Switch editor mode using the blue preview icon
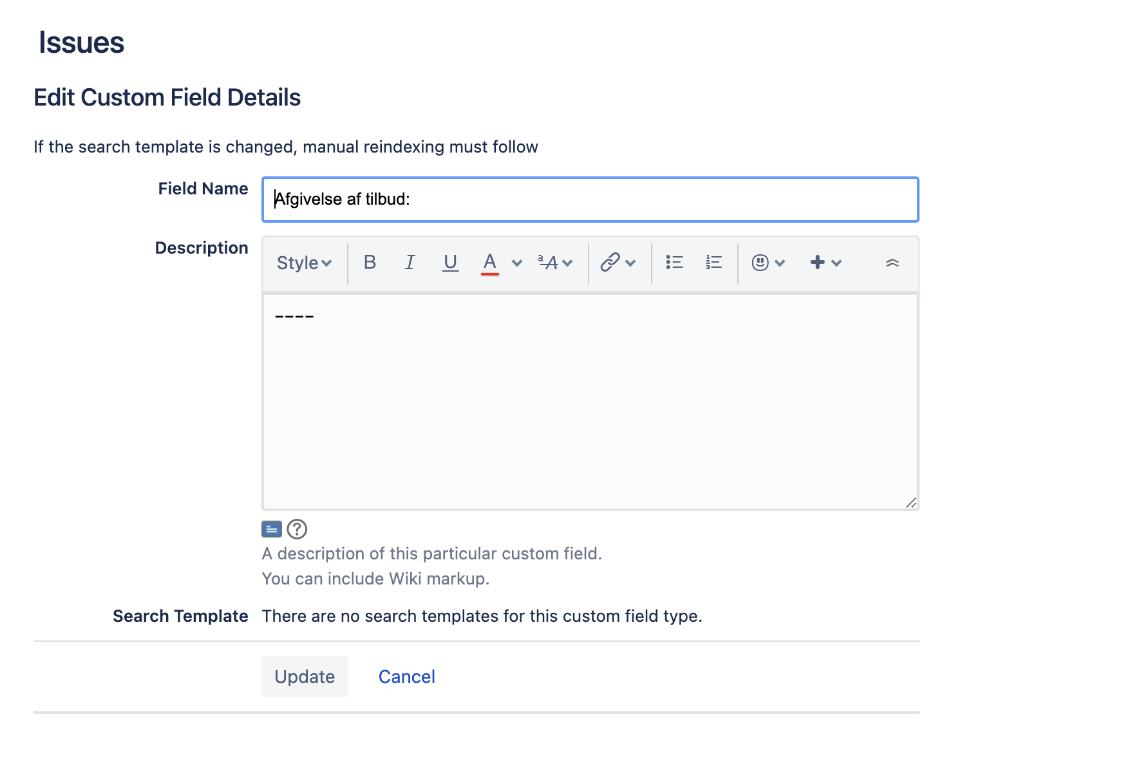This screenshot has width=1123, height=766. click(x=272, y=529)
